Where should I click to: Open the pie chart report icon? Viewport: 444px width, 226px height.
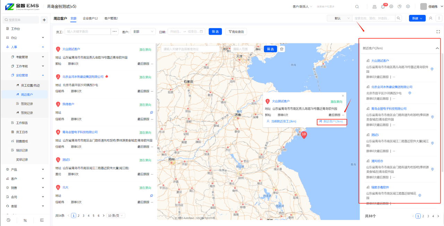(400, 7)
